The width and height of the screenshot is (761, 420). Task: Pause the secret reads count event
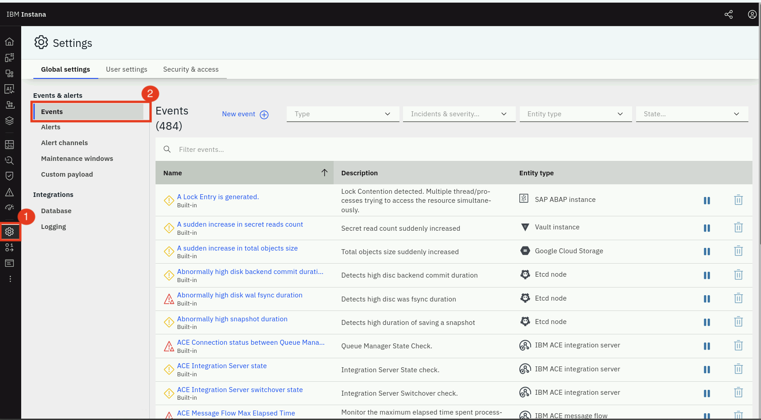pyautogui.click(x=707, y=228)
